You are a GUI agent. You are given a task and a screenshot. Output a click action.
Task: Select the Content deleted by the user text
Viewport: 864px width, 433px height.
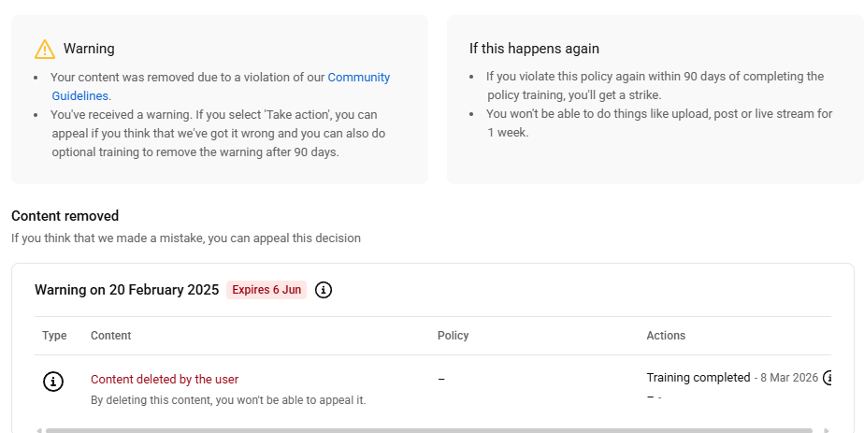165,380
